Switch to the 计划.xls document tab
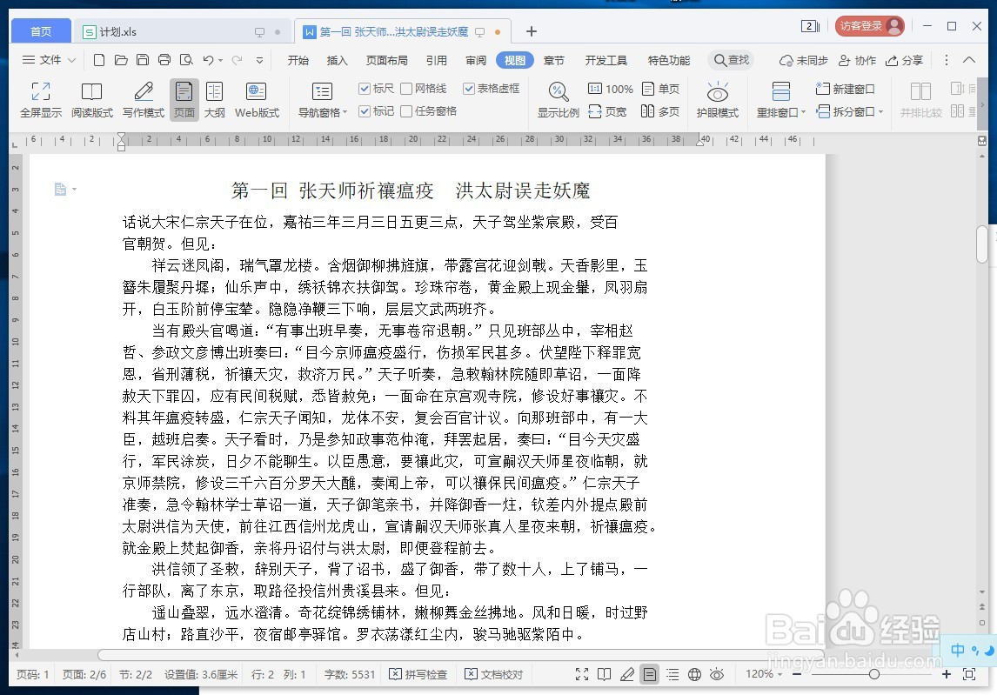The width and height of the screenshot is (997, 695). tap(183, 31)
